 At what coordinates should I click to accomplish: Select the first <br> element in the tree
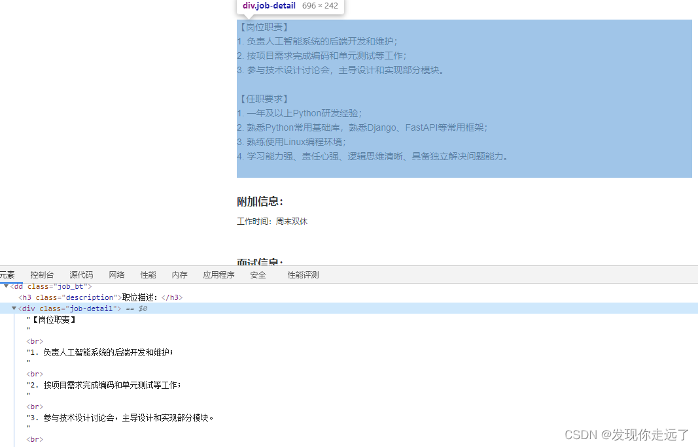coord(34,340)
